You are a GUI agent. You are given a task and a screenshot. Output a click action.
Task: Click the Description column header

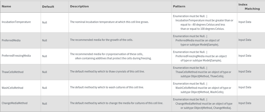(x=79, y=6)
